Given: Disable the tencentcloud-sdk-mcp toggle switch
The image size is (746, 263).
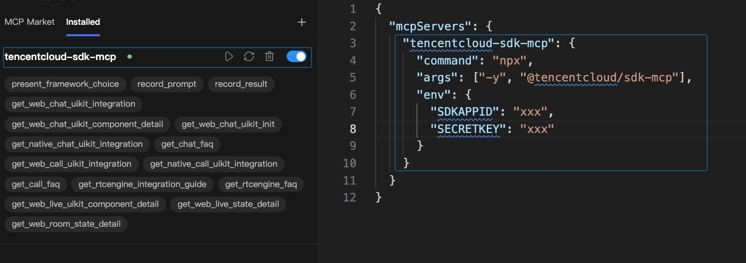Looking at the screenshot, I should pyautogui.click(x=297, y=57).
